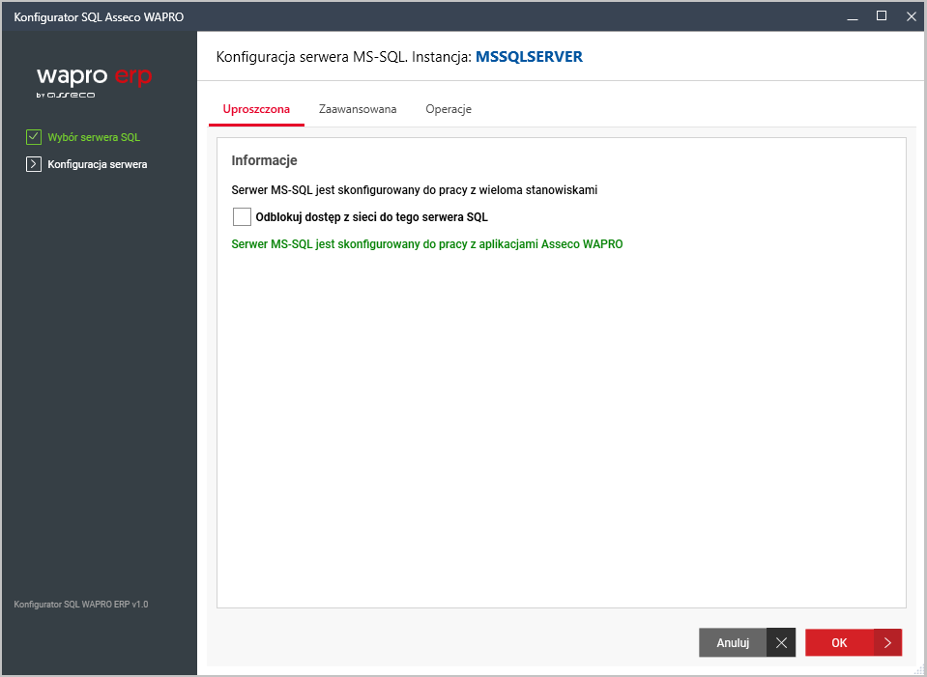927x677 pixels.
Task: Click the chevron arrow on the OK button
Action: click(x=887, y=643)
